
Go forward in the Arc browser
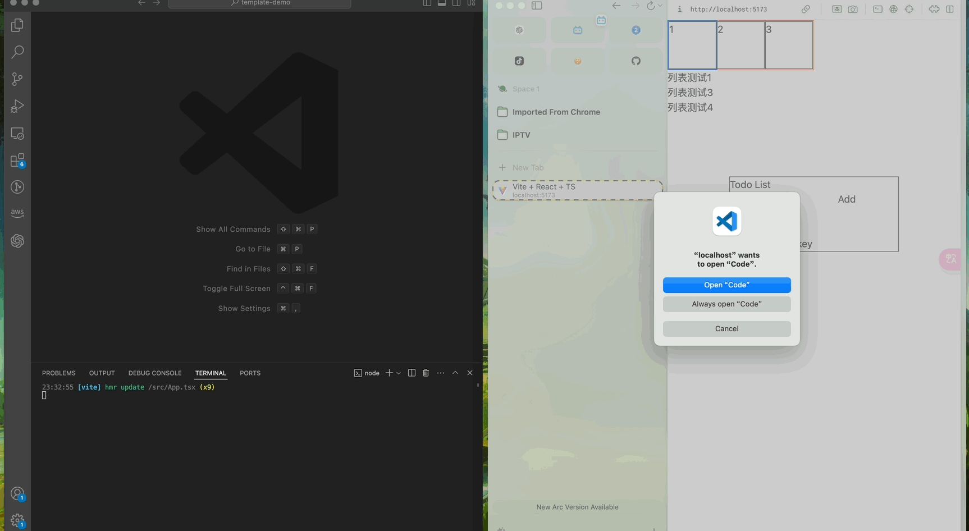tap(635, 6)
